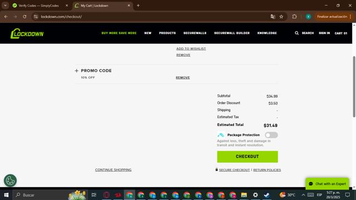Click the Search label in header
Image resolution: width=356 pixels, height=200 pixels.
click(308, 33)
